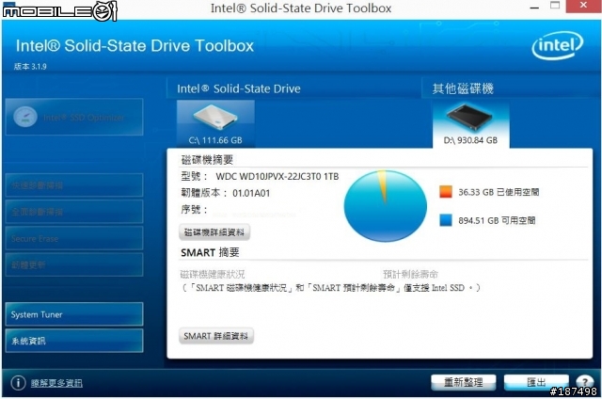Open Intel SSD Optimizer gauge icon
Screen dimensions: 602x399
tap(25, 117)
